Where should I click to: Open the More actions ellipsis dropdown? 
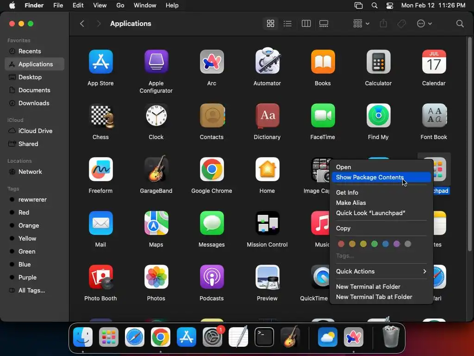click(424, 24)
